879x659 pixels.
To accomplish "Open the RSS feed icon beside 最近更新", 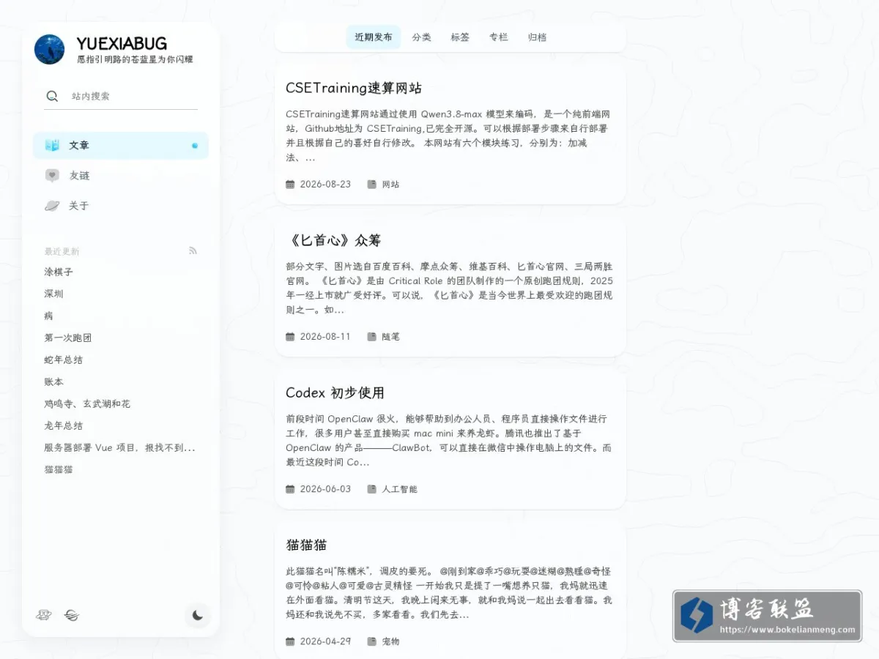I will point(193,250).
